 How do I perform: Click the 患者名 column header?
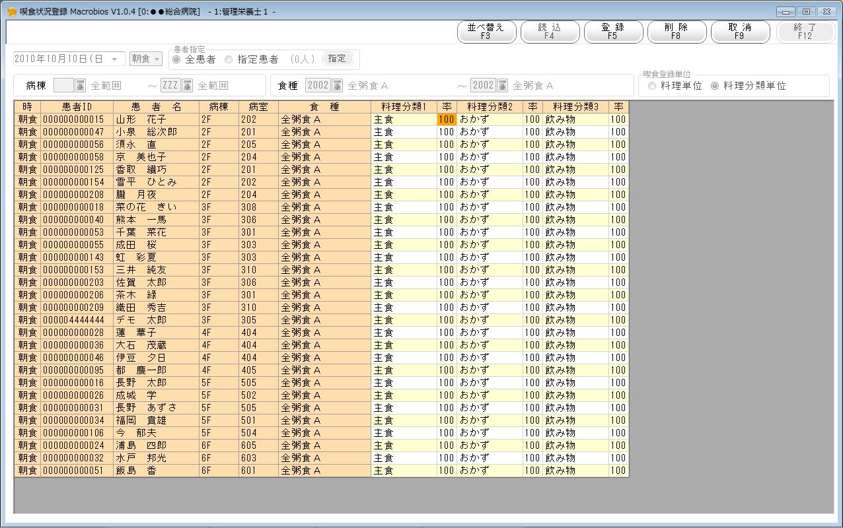point(156,107)
